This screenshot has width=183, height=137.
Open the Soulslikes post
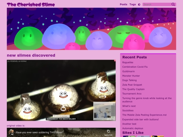[128, 110]
